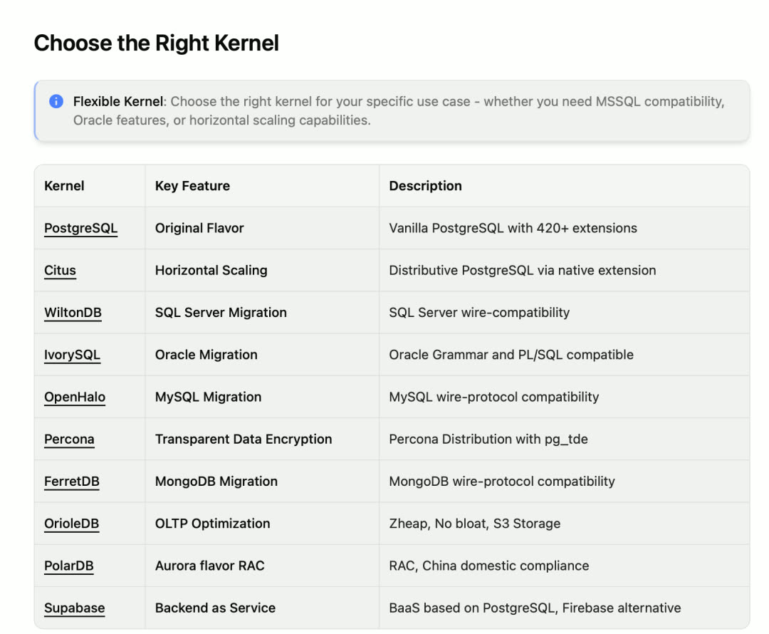Click 'Zheap, No bloat, S3 Storage' description

pyautogui.click(x=474, y=524)
